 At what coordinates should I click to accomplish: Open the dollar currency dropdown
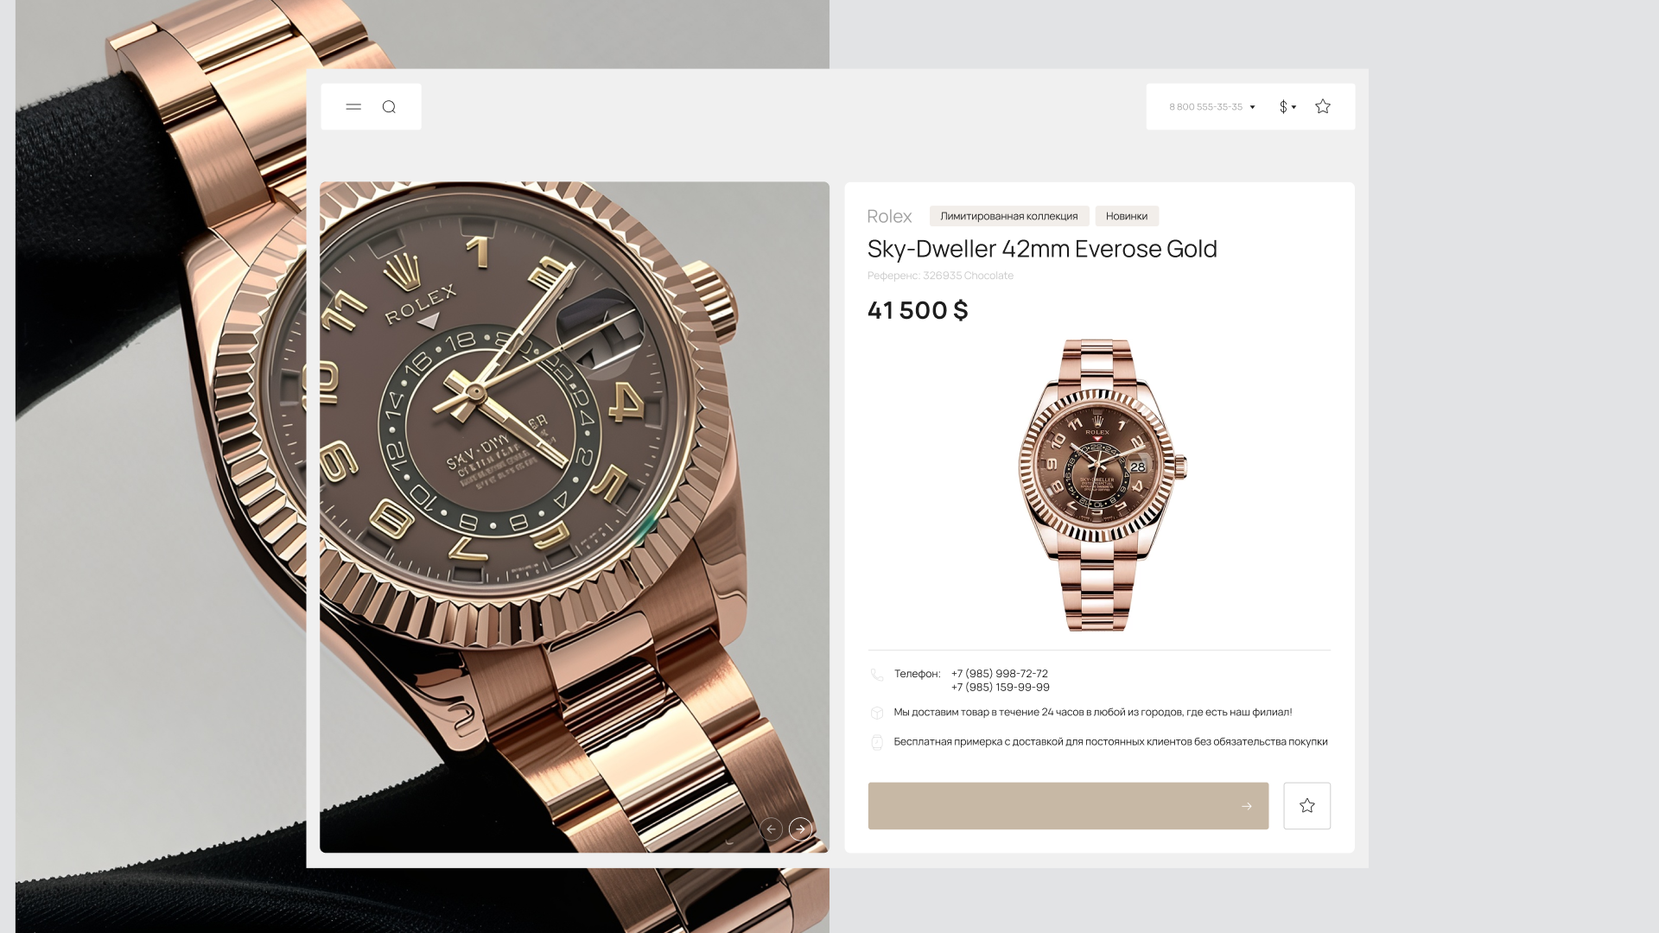click(1287, 107)
